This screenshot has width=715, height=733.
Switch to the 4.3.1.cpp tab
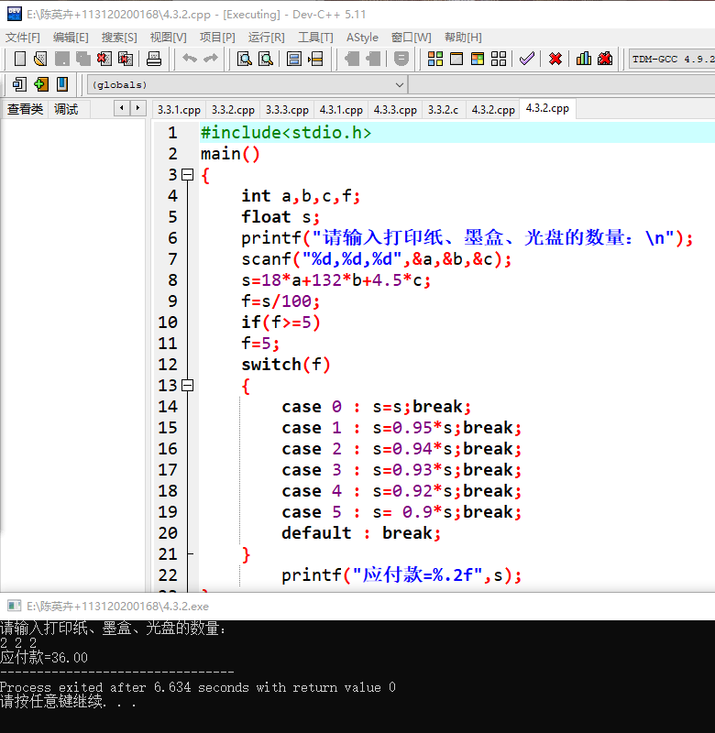click(x=341, y=110)
